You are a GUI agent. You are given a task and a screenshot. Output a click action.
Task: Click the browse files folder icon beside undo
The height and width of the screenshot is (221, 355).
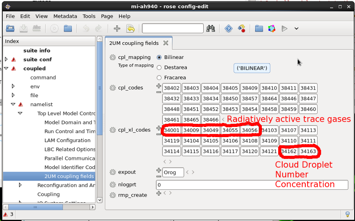tap(68, 28)
